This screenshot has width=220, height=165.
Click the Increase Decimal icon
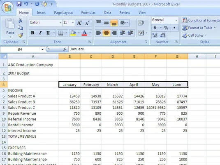155,35
